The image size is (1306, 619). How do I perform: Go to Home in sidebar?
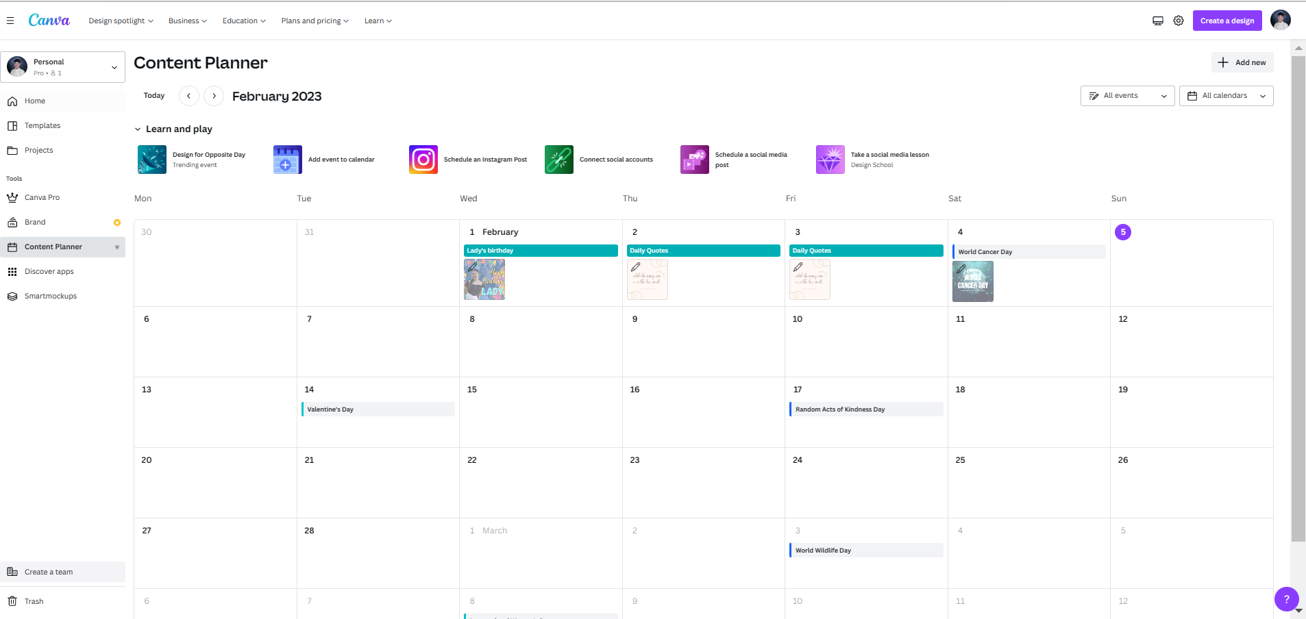63,101
